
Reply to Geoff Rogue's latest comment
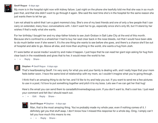[x=43, y=118]
